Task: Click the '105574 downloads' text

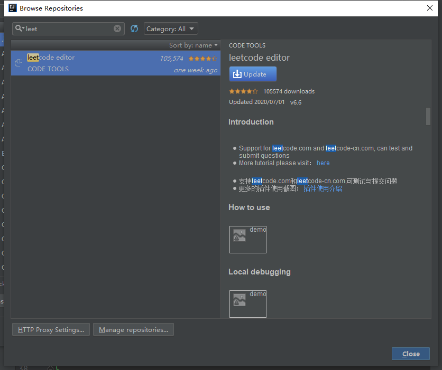Action: 289,91
